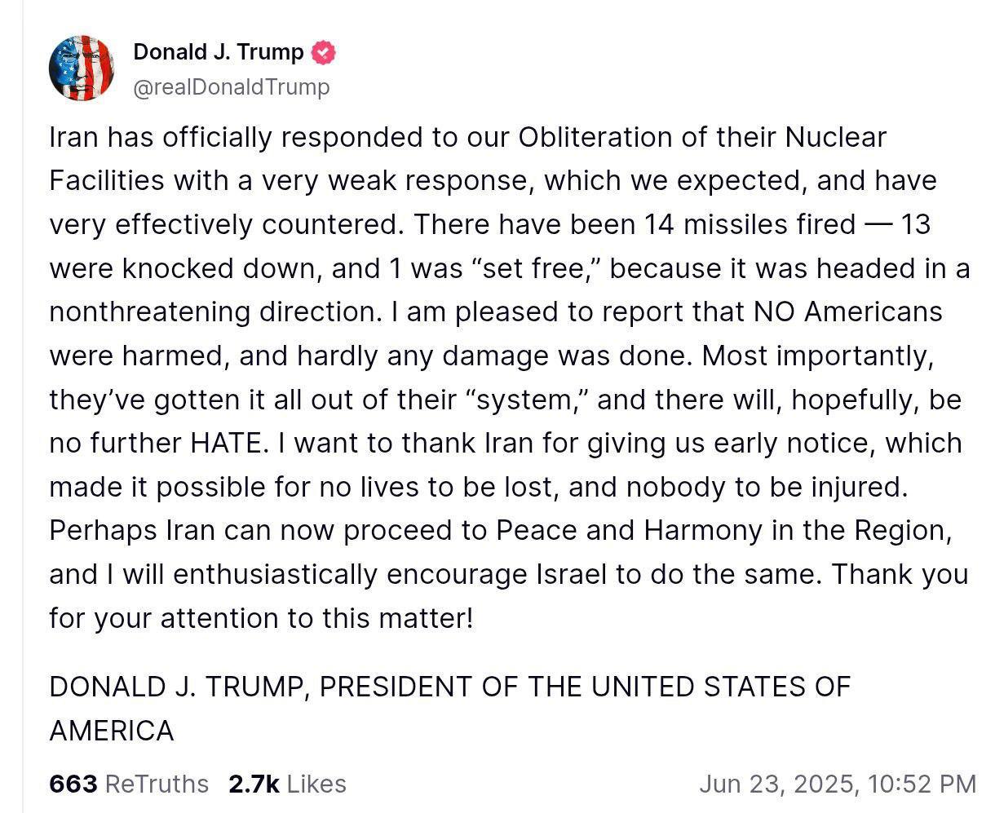Open the Donald J. Trump display name
The height and width of the screenshot is (813, 995).
click(x=219, y=52)
